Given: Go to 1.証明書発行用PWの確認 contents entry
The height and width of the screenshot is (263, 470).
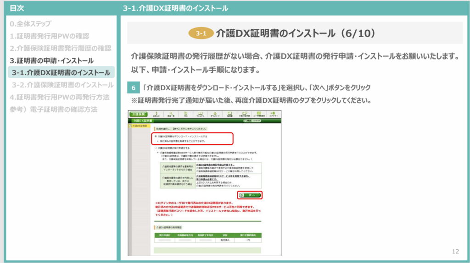Looking at the screenshot, I should click(50, 36).
